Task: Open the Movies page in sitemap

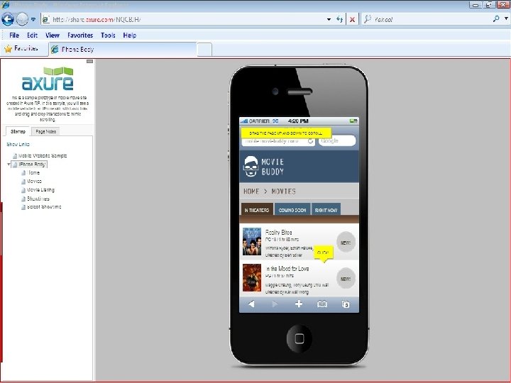Action: [x=34, y=181]
